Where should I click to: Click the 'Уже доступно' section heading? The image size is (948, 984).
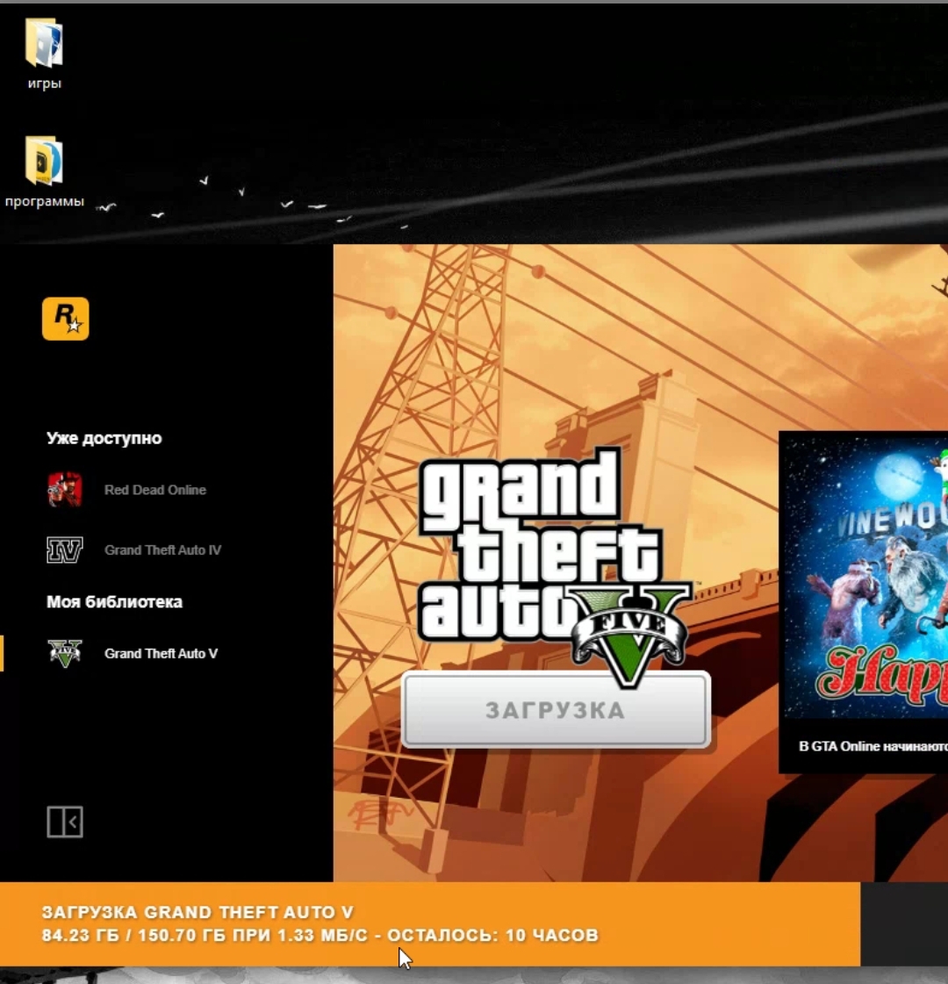tap(104, 438)
